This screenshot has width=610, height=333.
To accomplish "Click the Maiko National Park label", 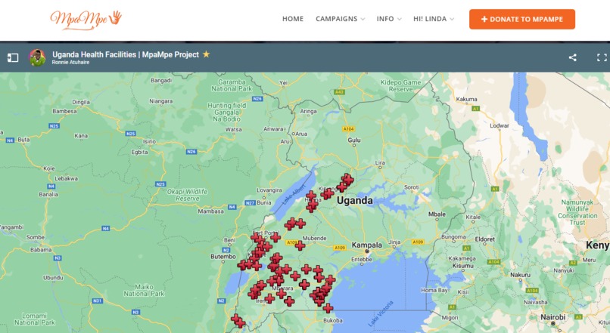I will click(x=144, y=290).
